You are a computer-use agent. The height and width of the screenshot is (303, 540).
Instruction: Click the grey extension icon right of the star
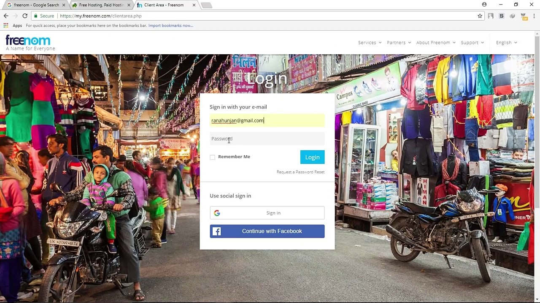491,16
